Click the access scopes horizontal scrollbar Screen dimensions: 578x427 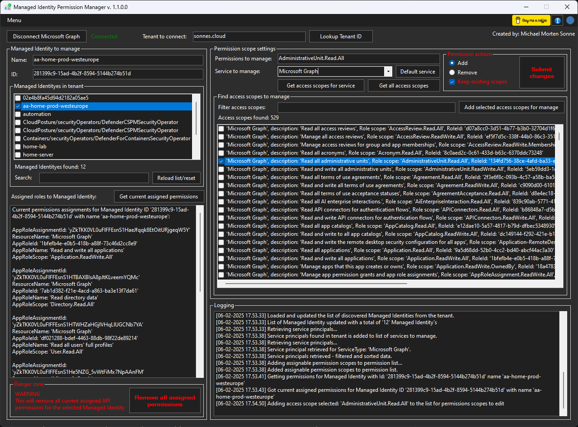point(316,284)
